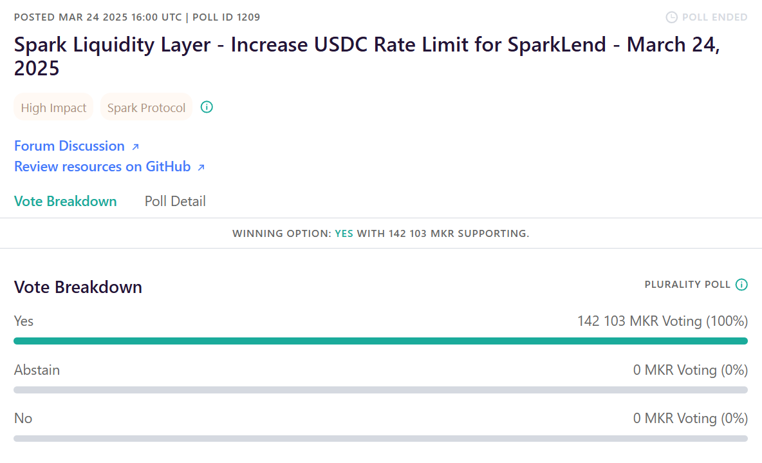The height and width of the screenshot is (463, 762).
Task: Select the Vote Breakdown tab
Action: 66,202
